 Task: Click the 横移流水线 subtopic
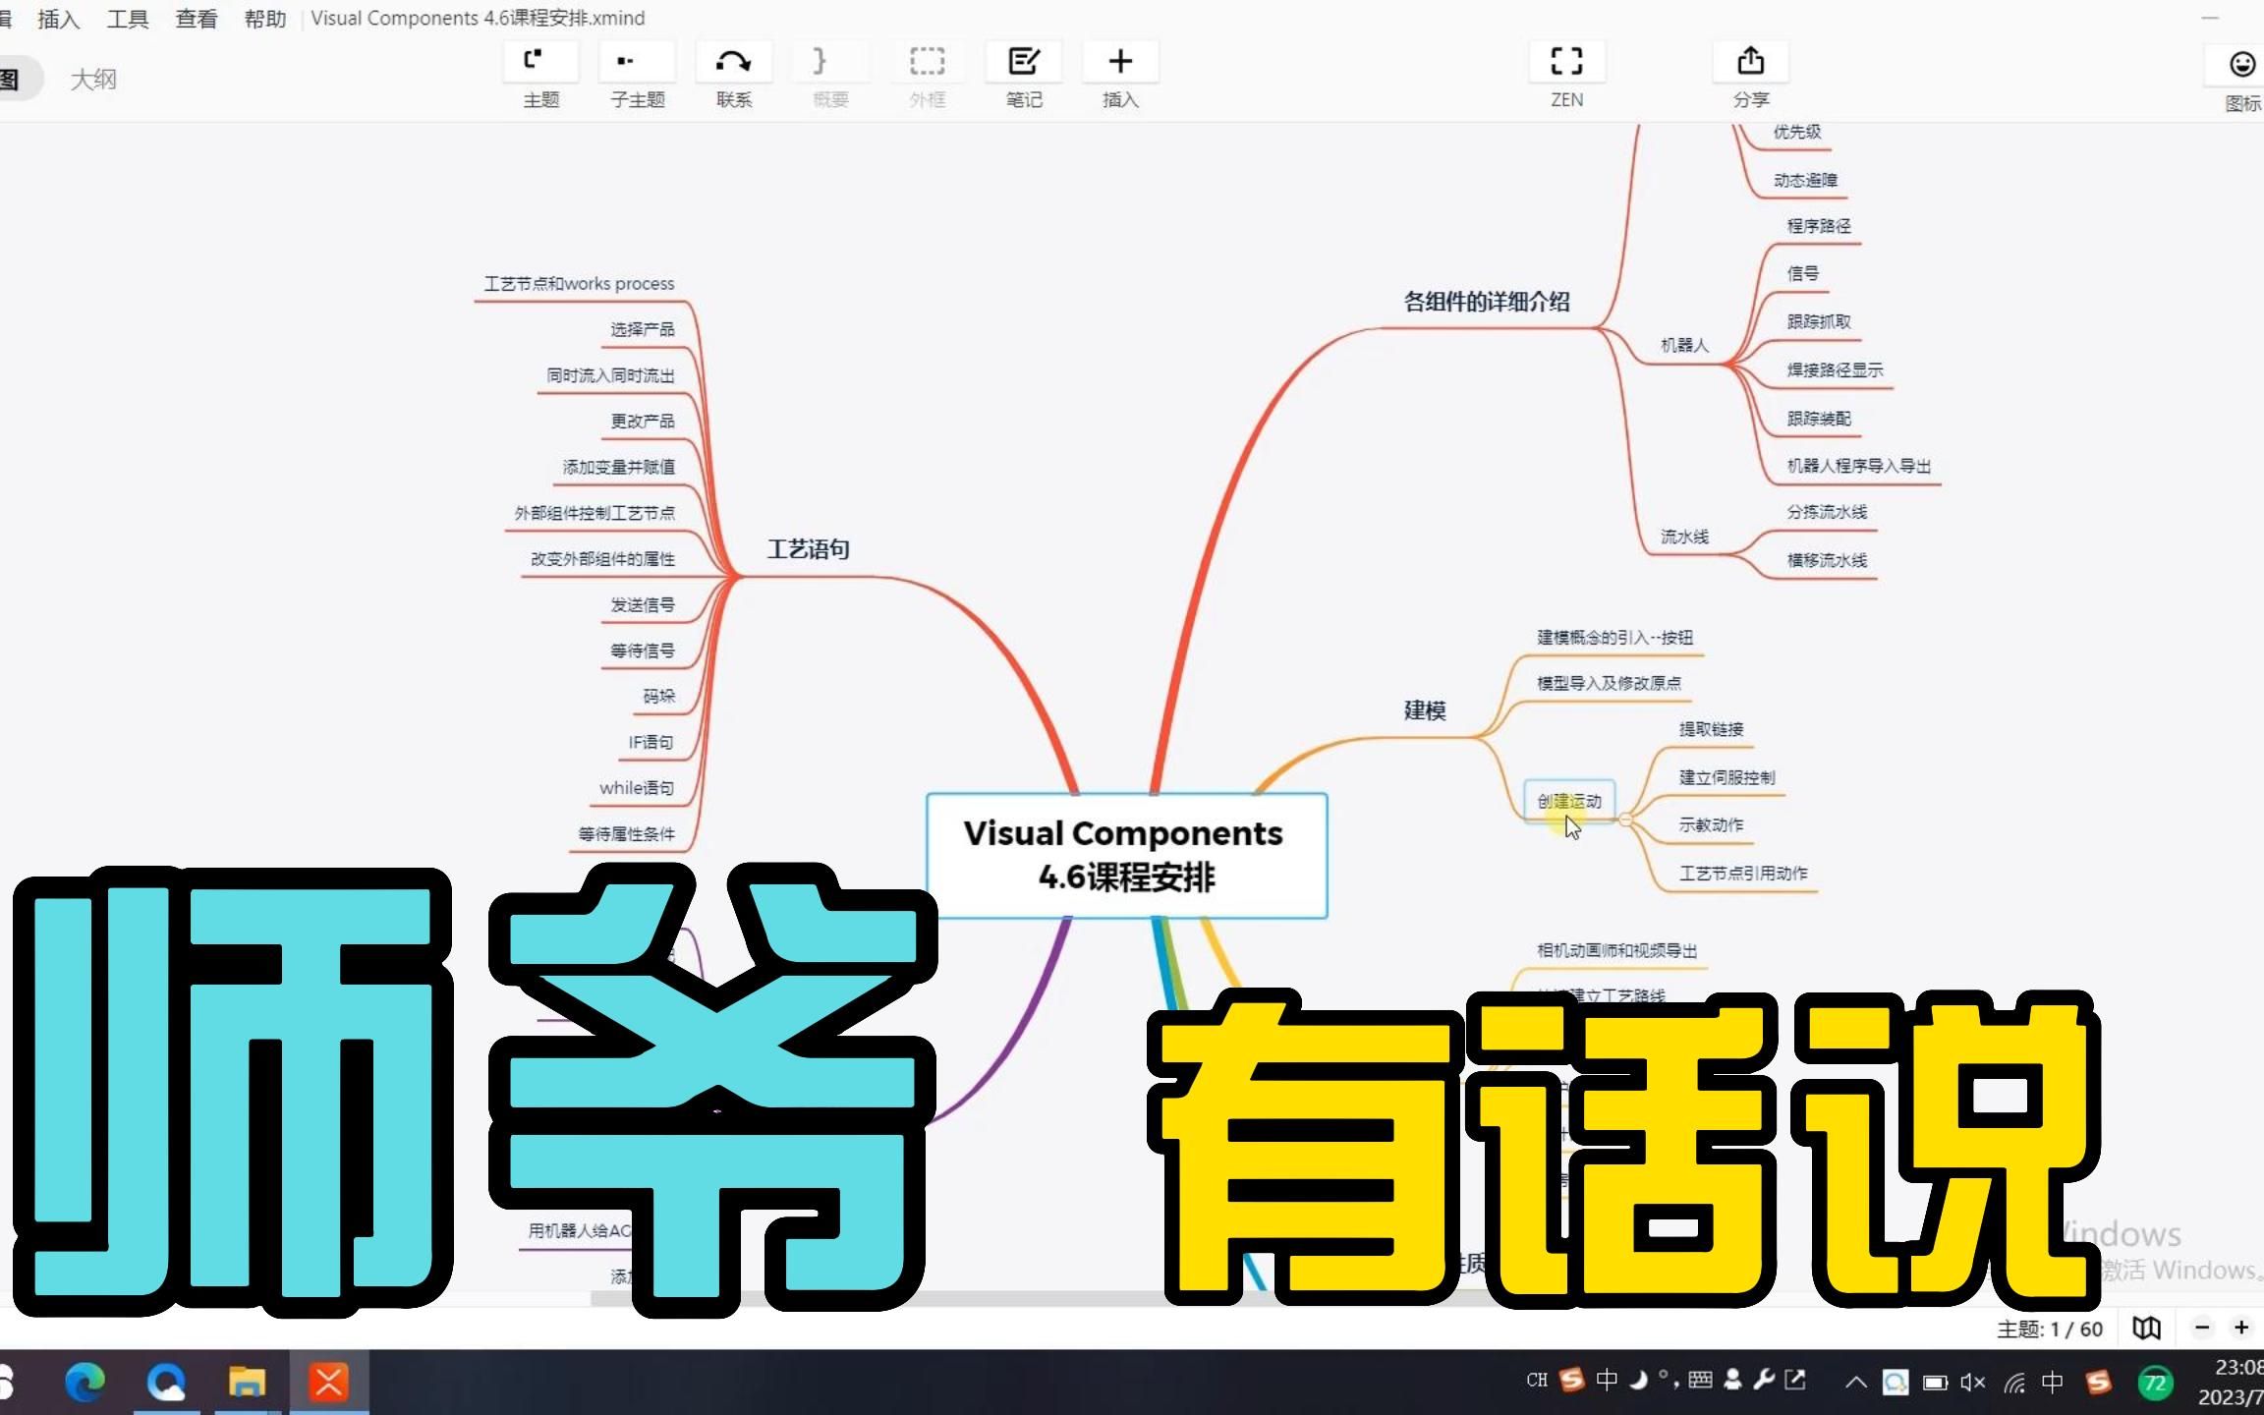1827,560
